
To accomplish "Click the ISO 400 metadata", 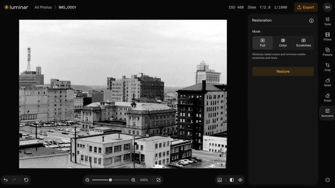I will click(x=236, y=7).
